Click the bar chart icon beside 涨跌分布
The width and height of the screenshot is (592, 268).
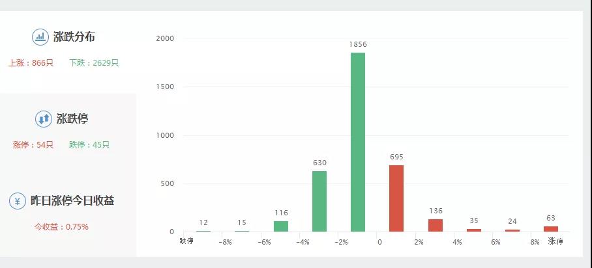pyautogui.click(x=40, y=37)
